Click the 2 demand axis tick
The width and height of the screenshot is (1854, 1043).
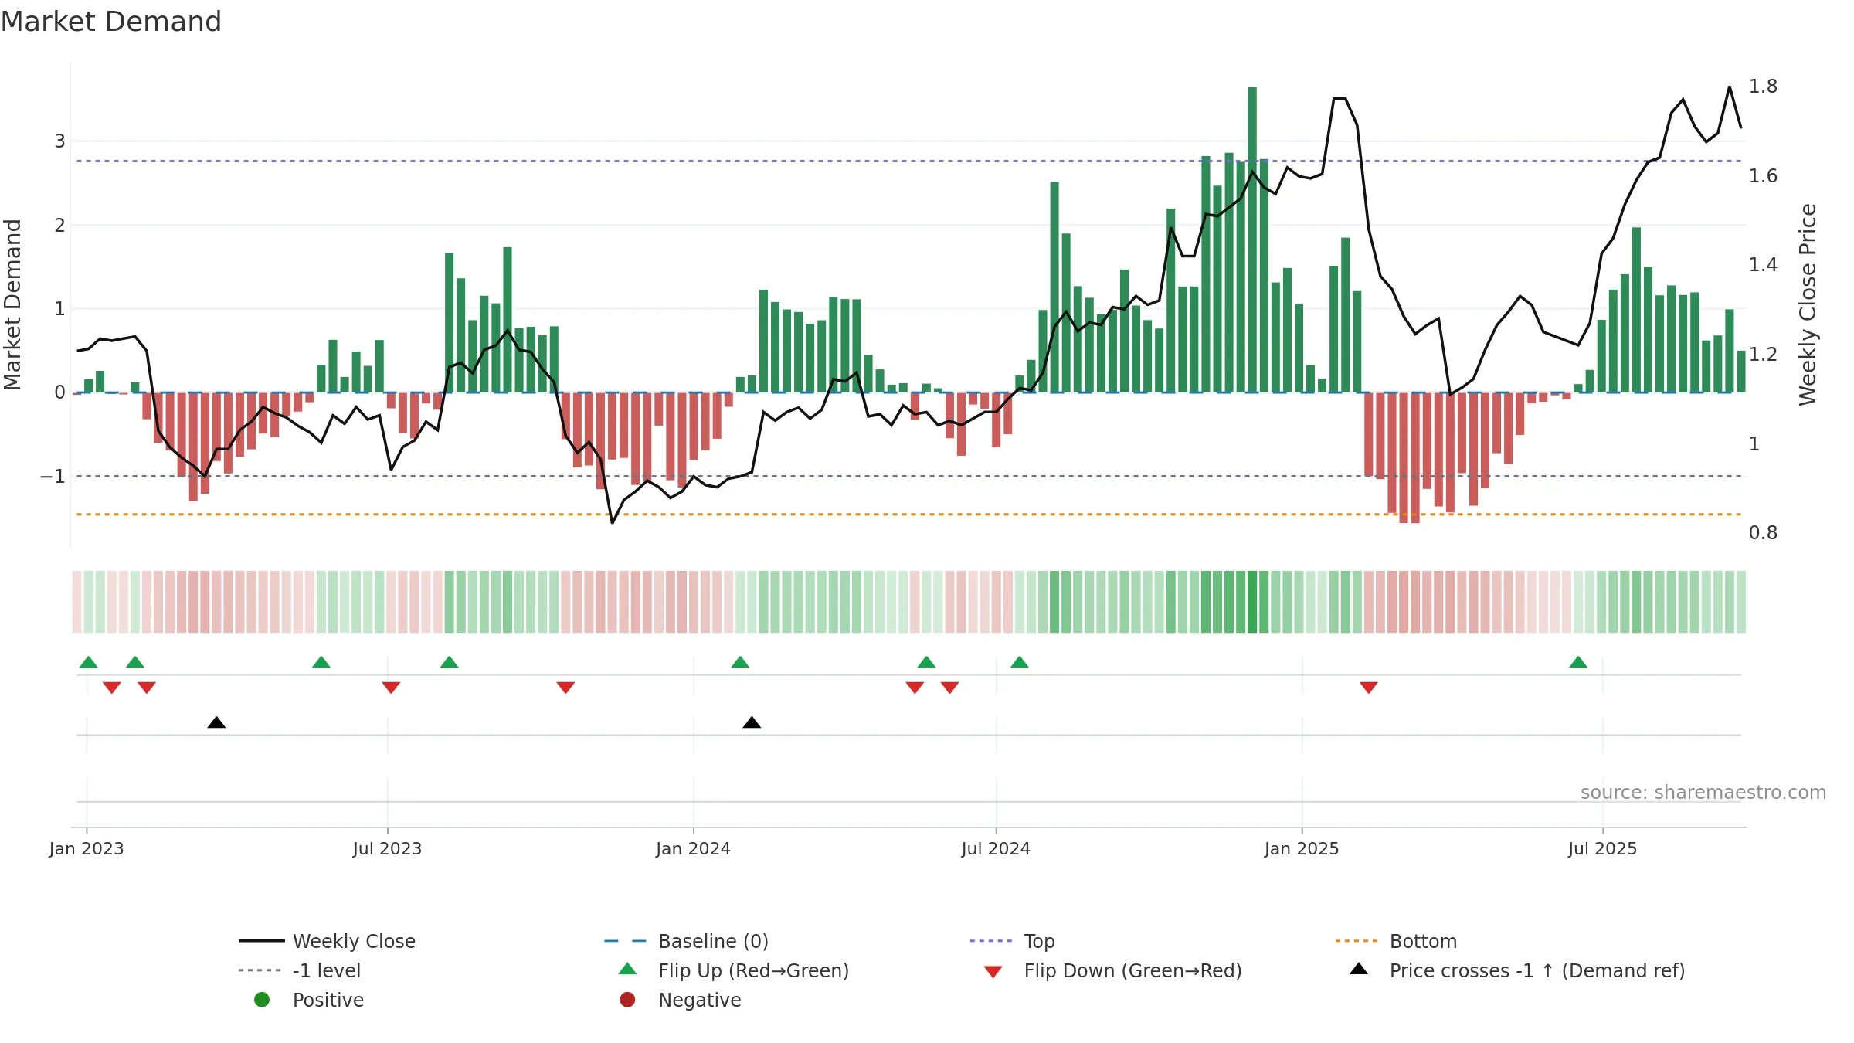tap(59, 225)
